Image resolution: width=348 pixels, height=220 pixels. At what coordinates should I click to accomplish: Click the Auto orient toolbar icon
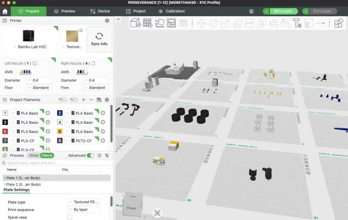tap(159, 23)
